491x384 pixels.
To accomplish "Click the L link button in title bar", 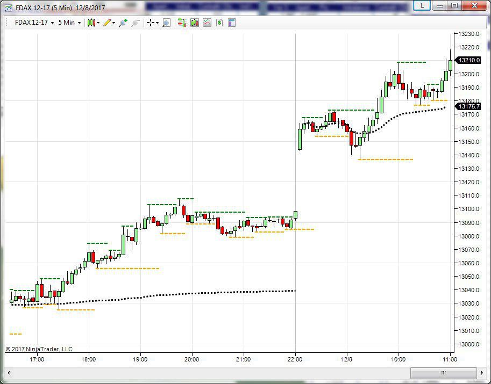I will pyautogui.click(x=422, y=5).
